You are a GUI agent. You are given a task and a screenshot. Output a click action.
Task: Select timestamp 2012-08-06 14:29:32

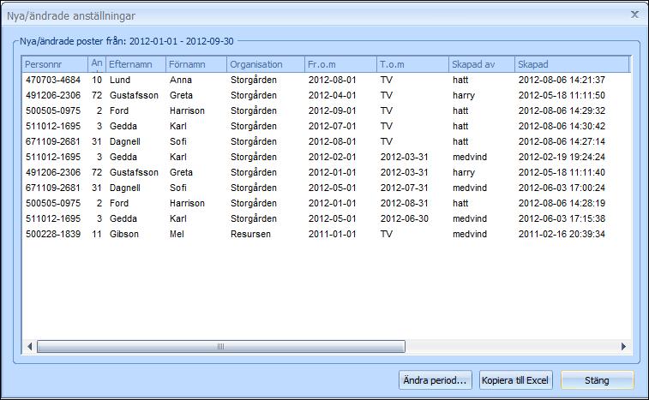click(562, 110)
